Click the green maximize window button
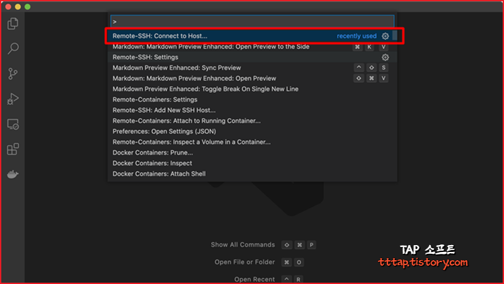Image resolution: width=504 pixels, height=284 pixels. [x=28, y=7]
